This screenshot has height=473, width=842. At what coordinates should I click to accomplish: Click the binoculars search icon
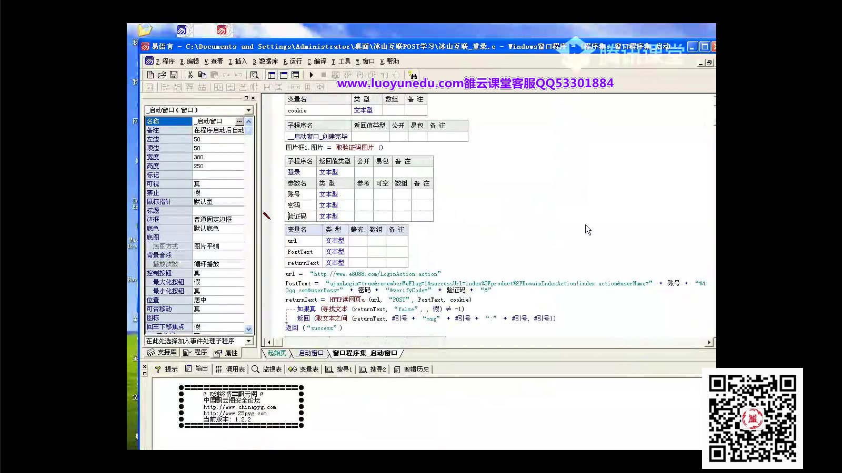413,75
